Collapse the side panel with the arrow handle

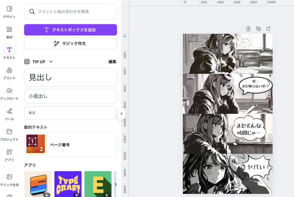pos(121,114)
